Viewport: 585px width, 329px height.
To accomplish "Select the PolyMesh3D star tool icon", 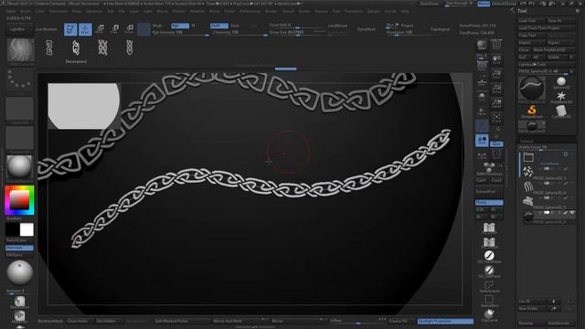I will [x=561, y=97].
